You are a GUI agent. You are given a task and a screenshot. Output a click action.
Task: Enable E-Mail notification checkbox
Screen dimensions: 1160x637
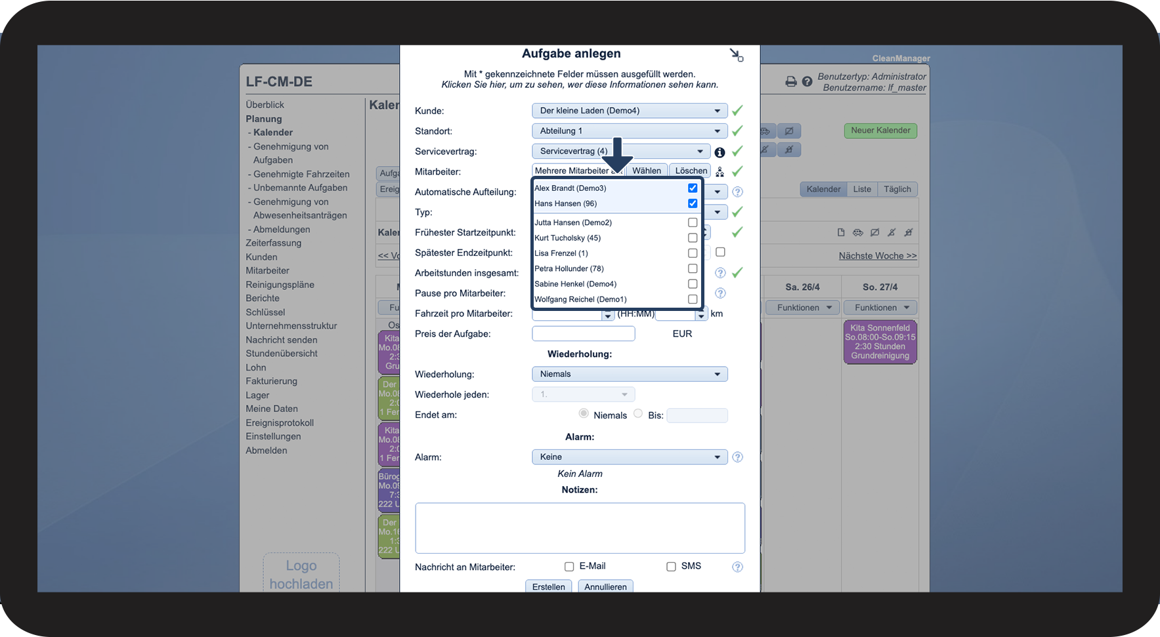point(569,567)
